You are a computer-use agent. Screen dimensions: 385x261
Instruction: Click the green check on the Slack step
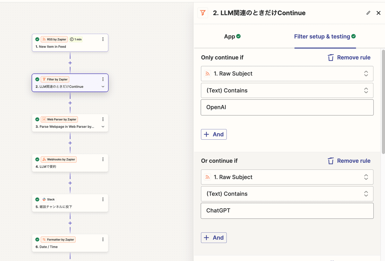pos(37,199)
